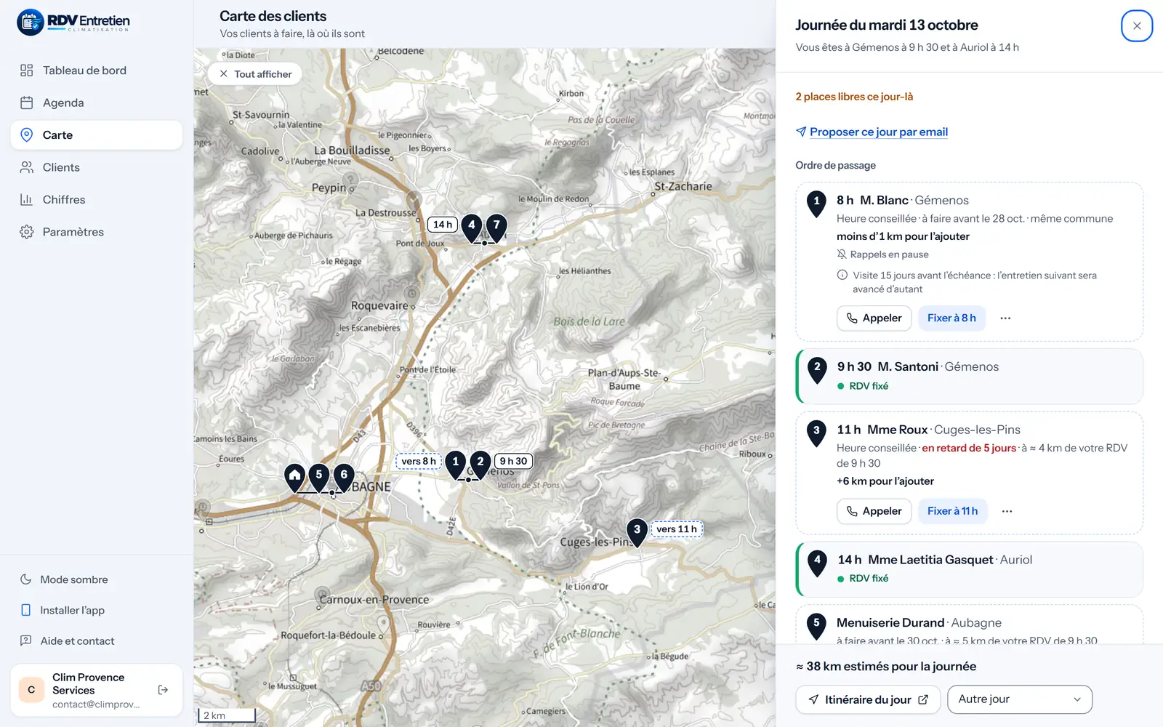Open the more options menu for M. Blanc

click(x=1005, y=318)
